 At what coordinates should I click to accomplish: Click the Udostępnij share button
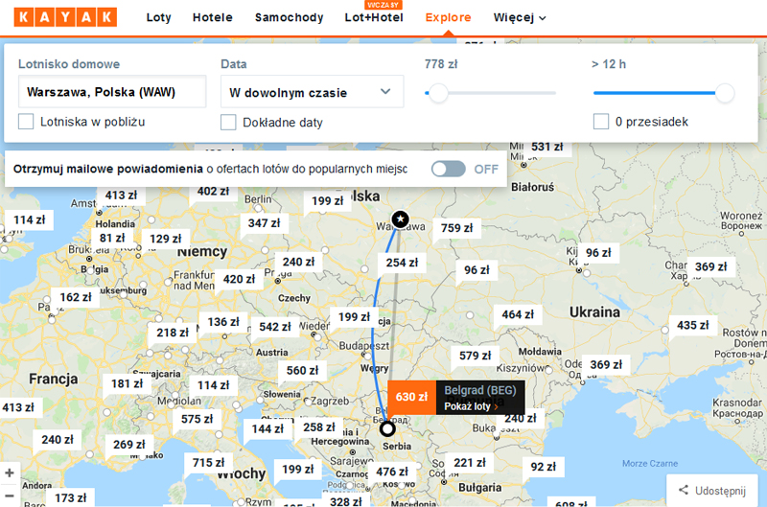click(x=712, y=491)
